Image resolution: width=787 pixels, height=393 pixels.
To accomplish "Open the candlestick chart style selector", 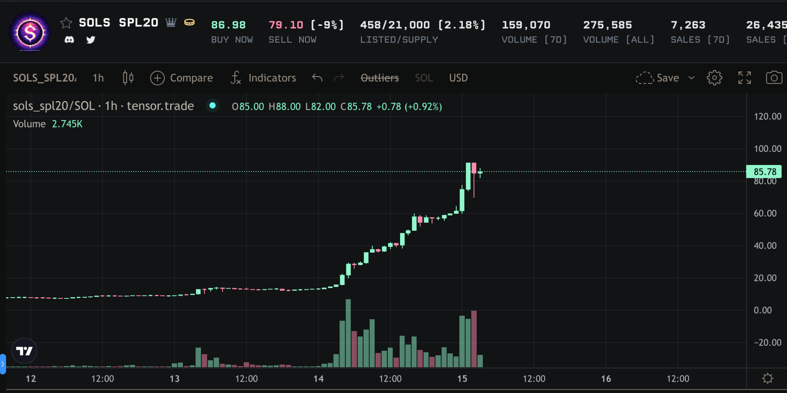I will [x=128, y=78].
